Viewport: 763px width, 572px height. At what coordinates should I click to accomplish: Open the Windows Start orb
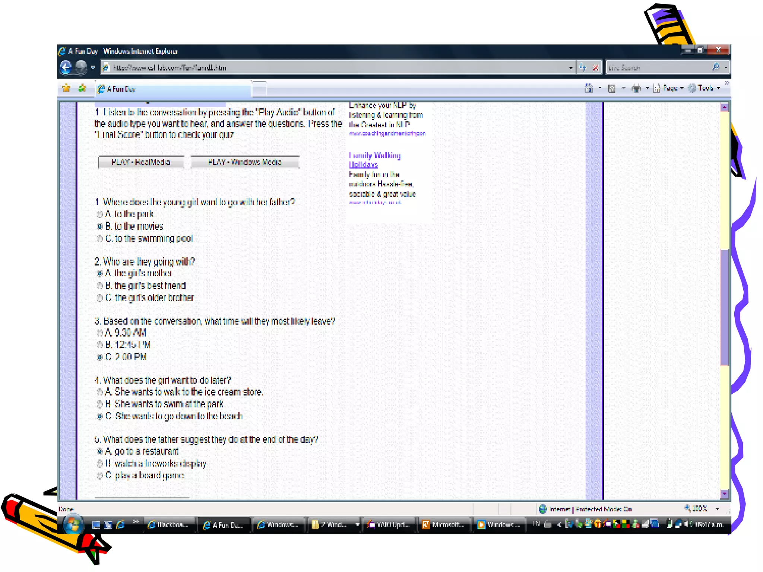(73, 524)
